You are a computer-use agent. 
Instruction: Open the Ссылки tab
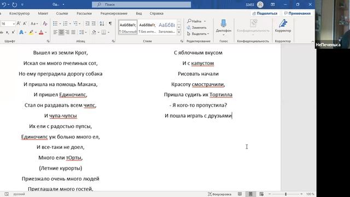62,13
